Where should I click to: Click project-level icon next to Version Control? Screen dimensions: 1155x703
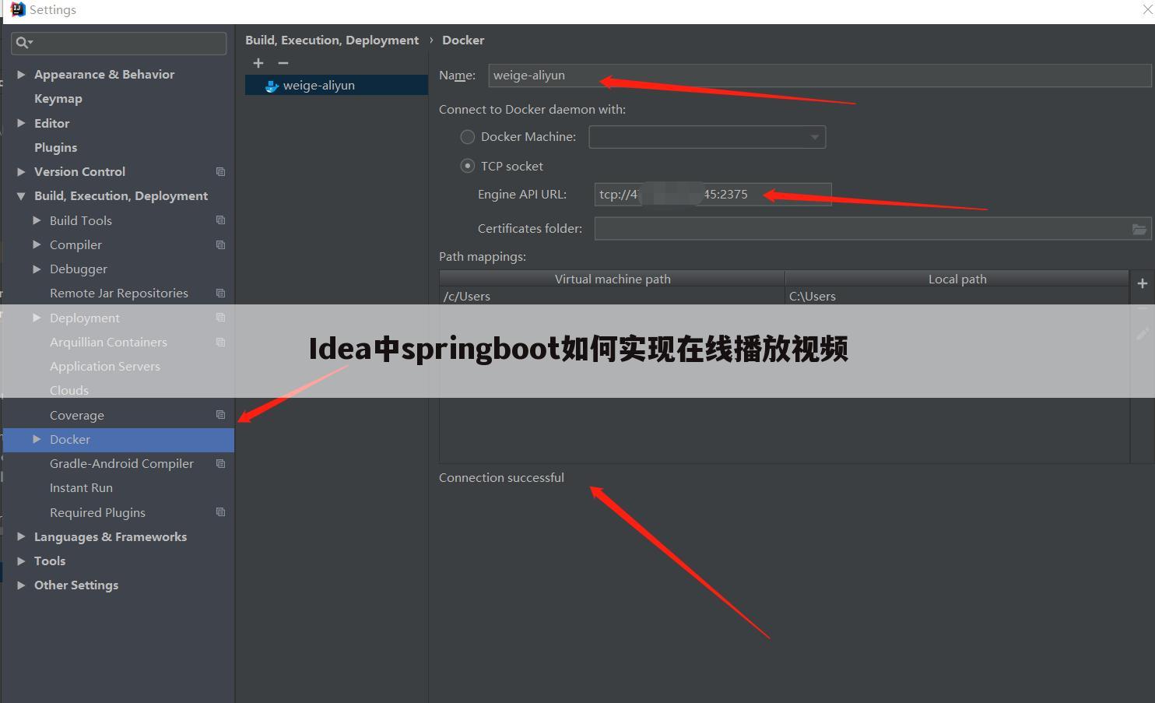(220, 171)
